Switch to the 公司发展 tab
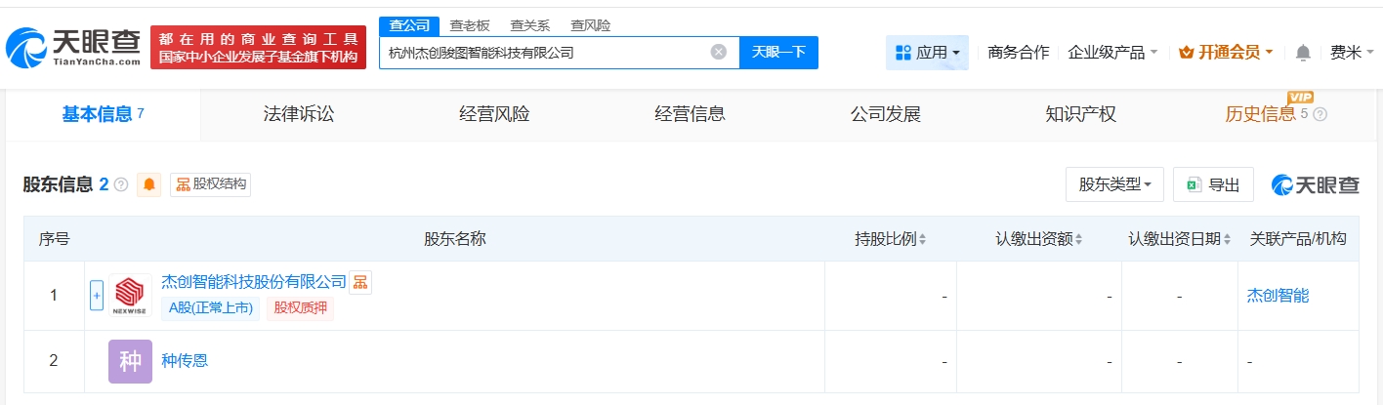Image resolution: width=1383 pixels, height=405 pixels. pyautogui.click(x=886, y=114)
